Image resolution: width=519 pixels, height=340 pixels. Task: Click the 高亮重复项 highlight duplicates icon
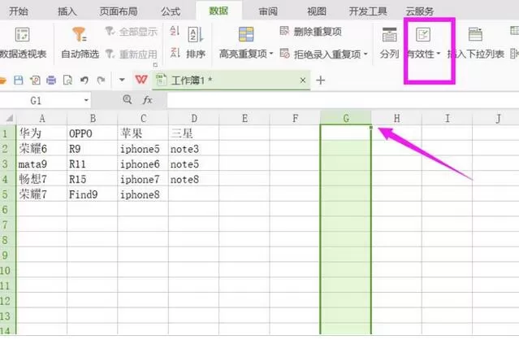point(246,35)
